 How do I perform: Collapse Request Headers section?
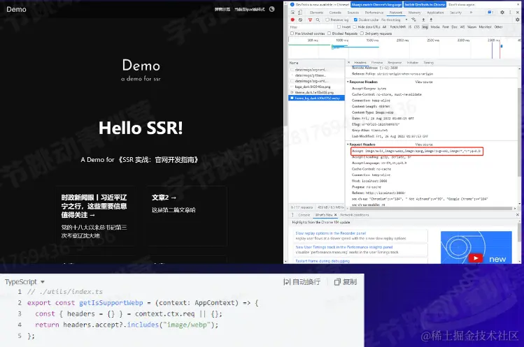(348, 145)
